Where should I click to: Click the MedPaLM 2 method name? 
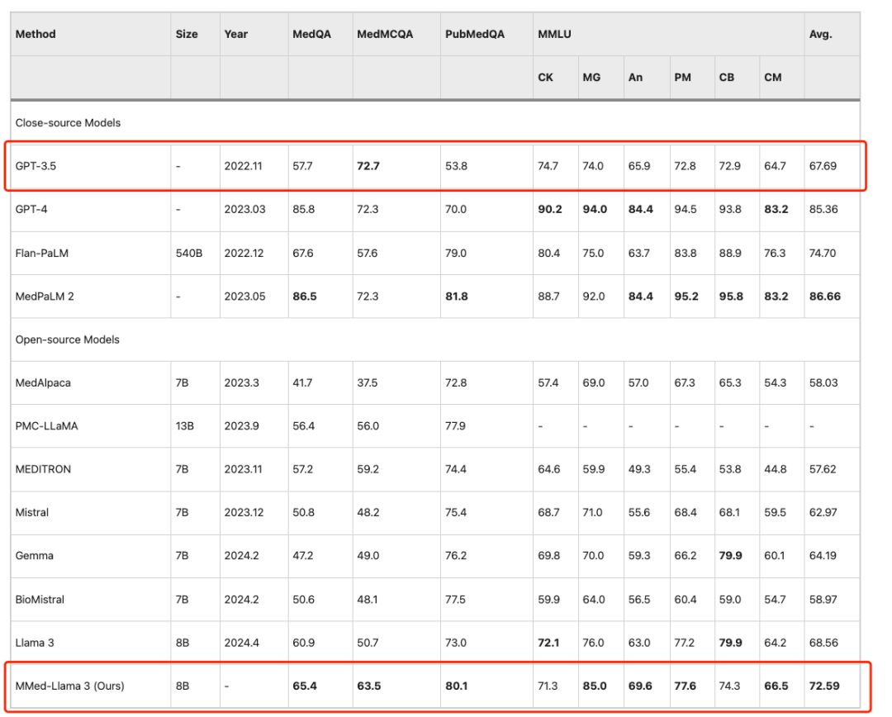[45, 297]
